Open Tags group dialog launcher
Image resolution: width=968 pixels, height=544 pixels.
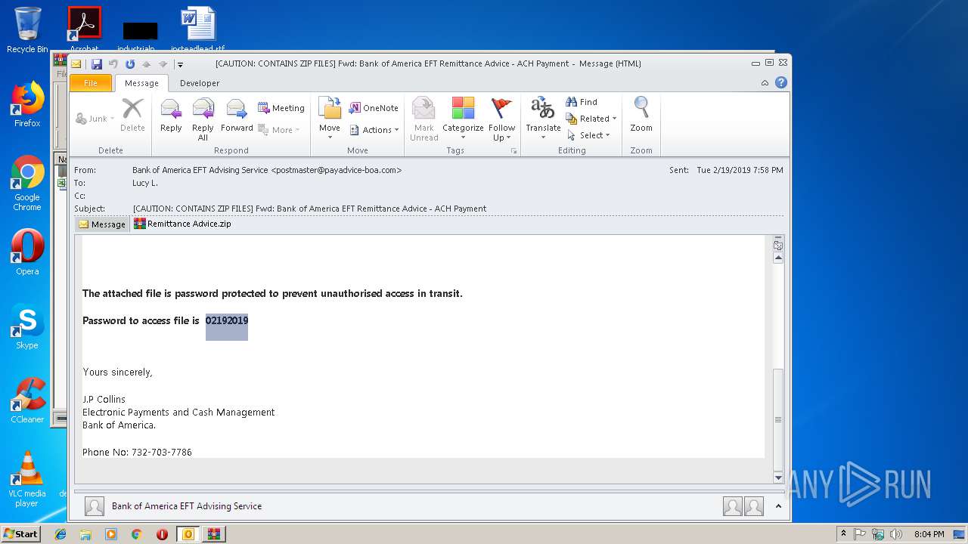(514, 151)
